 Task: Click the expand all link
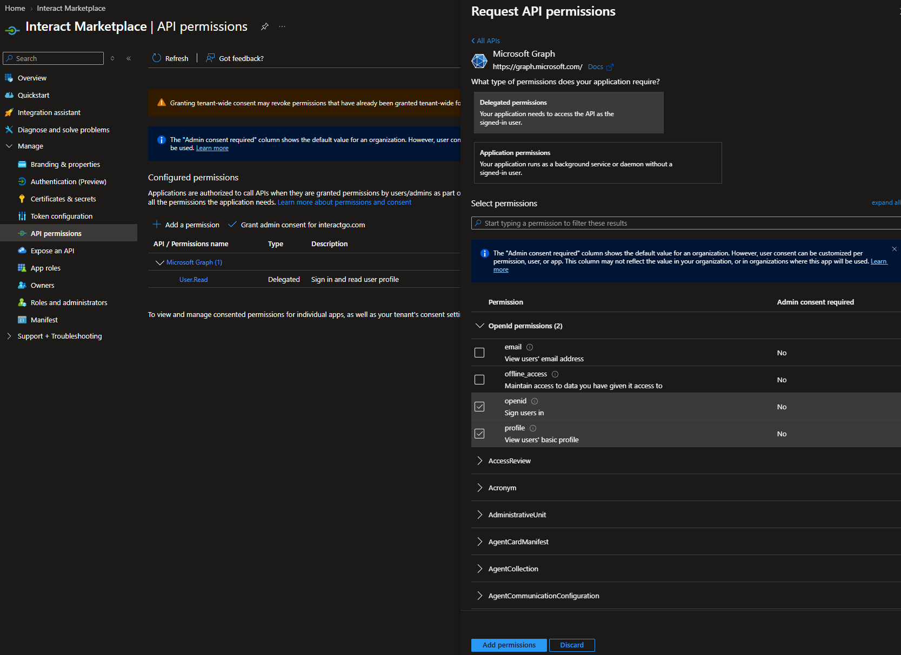(x=886, y=202)
